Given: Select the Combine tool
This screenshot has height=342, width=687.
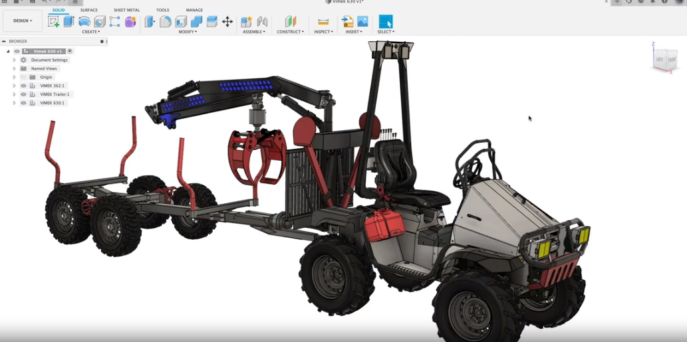Looking at the screenshot, I should pyautogui.click(x=196, y=21).
